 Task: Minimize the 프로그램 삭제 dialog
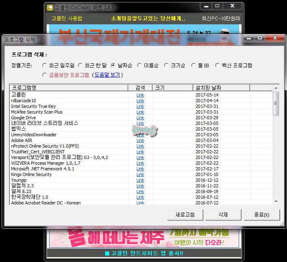[x=248, y=38]
